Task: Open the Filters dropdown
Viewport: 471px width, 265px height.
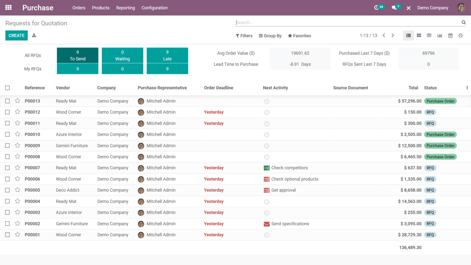Action: point(244,36)
